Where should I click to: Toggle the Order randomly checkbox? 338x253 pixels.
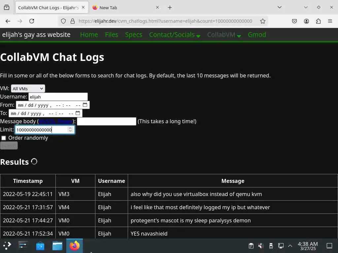click(3, 138)
